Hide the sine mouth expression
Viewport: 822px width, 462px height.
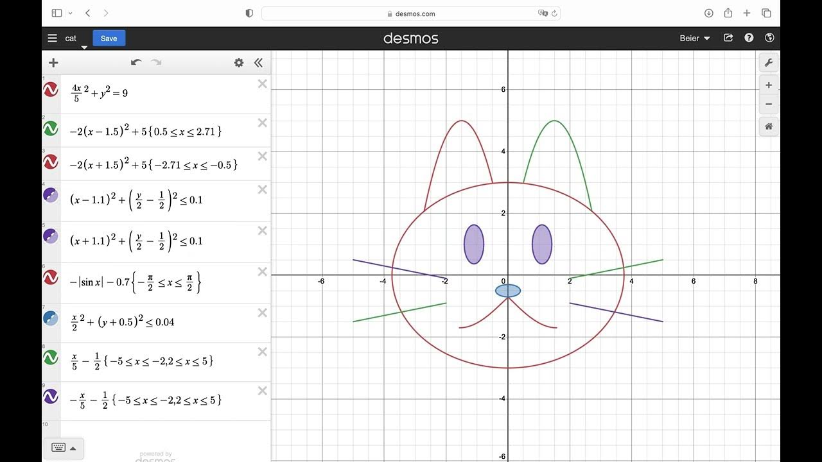point(51,277)
